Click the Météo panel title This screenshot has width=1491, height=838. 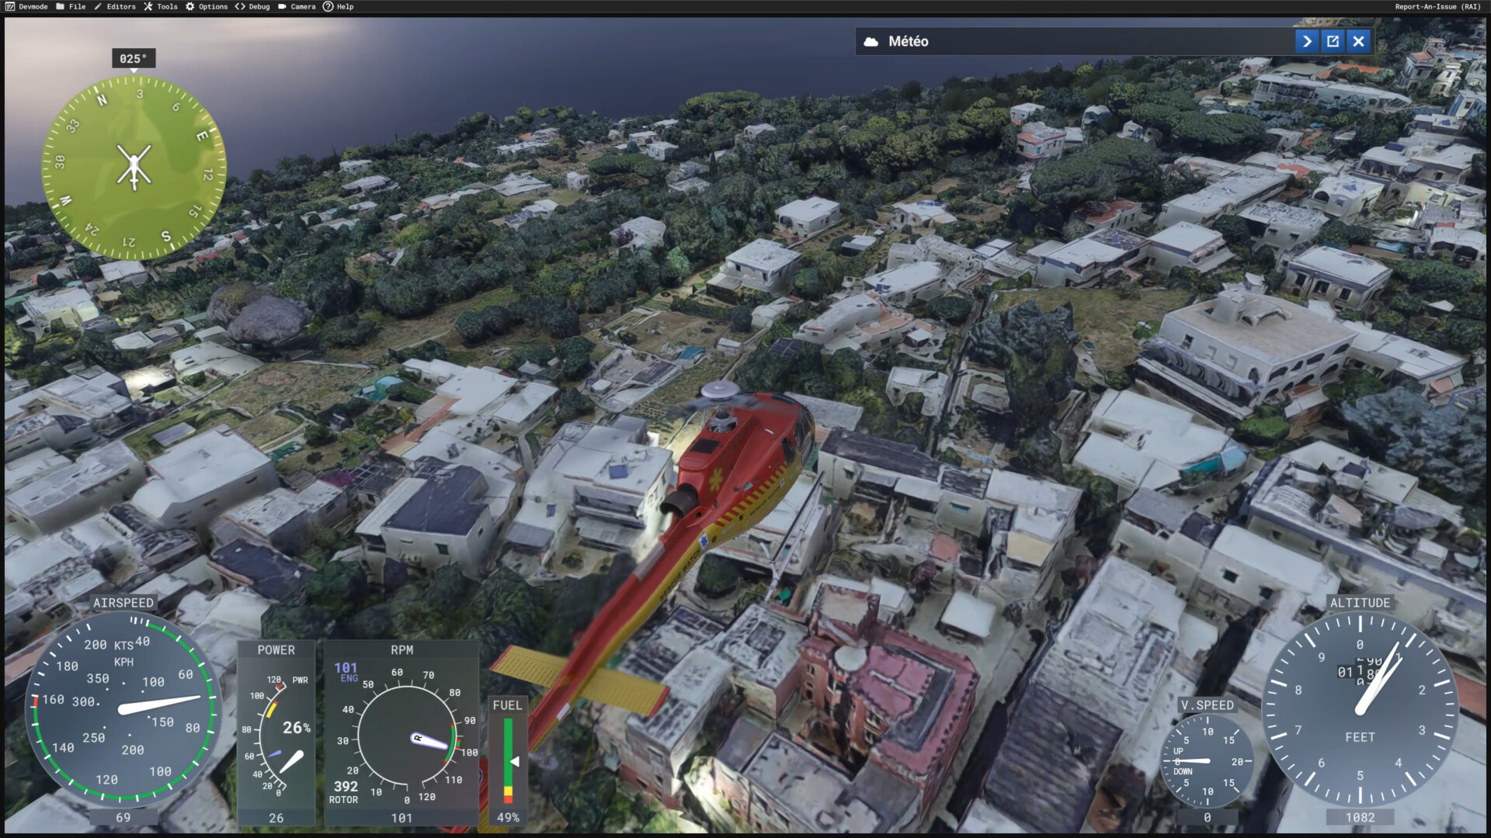908,41
